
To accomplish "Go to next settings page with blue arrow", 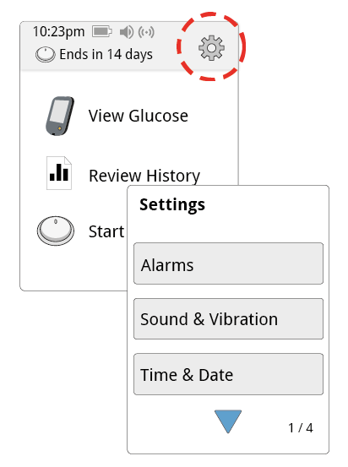I will pyautogui.click(x=228, y=421).
